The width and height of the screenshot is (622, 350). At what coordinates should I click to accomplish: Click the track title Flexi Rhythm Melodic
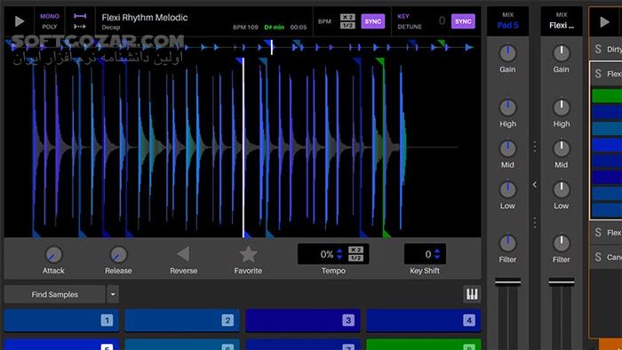144,18
